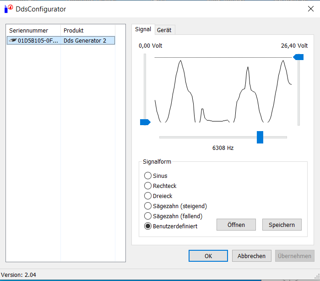Select the Rechteck waveform radio button

(148, 186)
